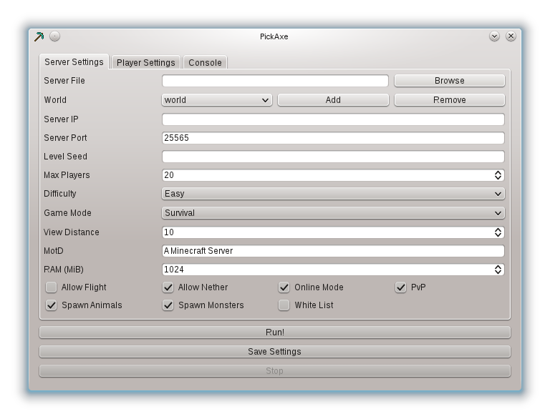Click Save Settings button
This screenshot has height=419, width=550.
275,352
